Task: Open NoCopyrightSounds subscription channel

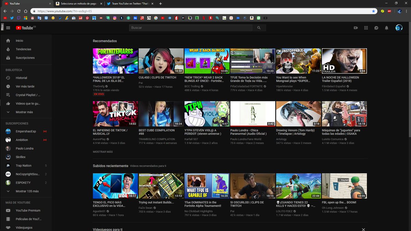Action: tap(26, 174)
